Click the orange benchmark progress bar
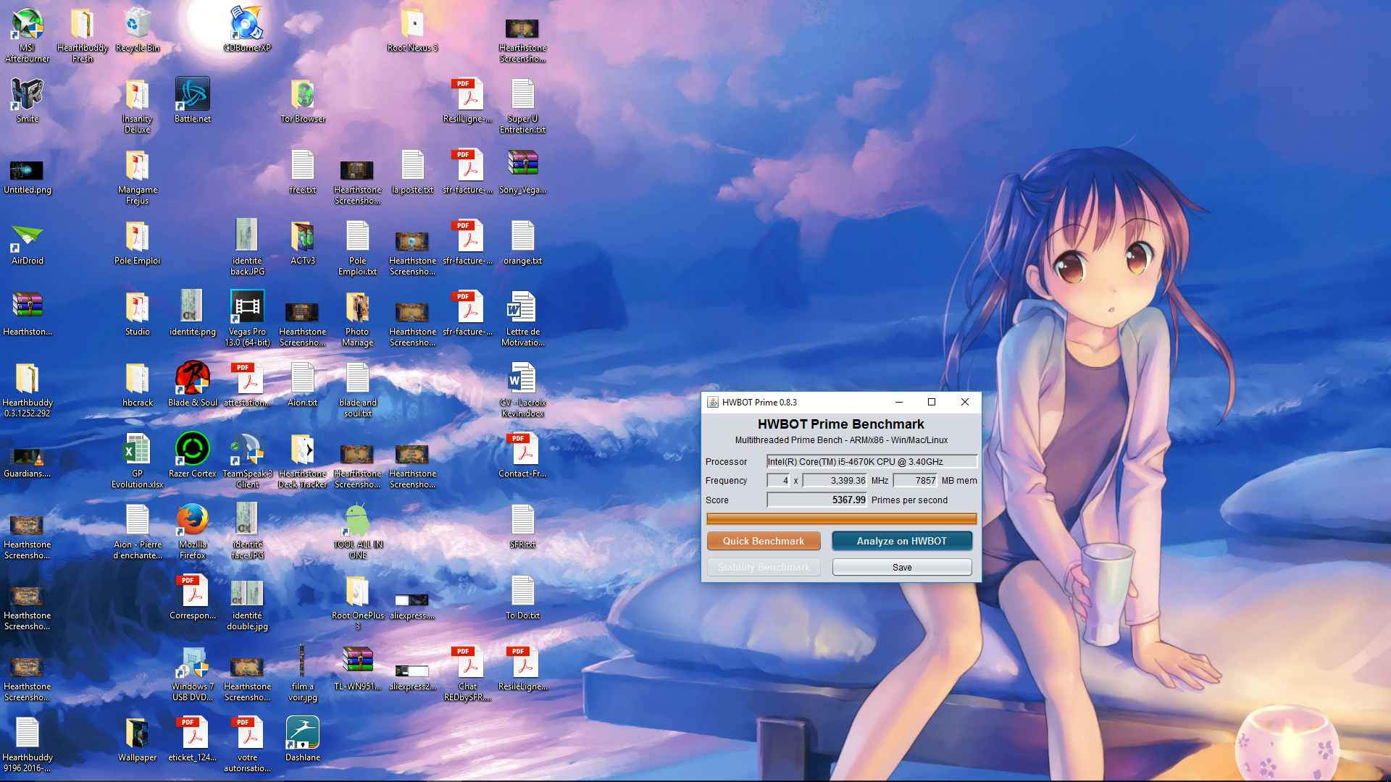 pyautogui.click(x=841, y=518)
